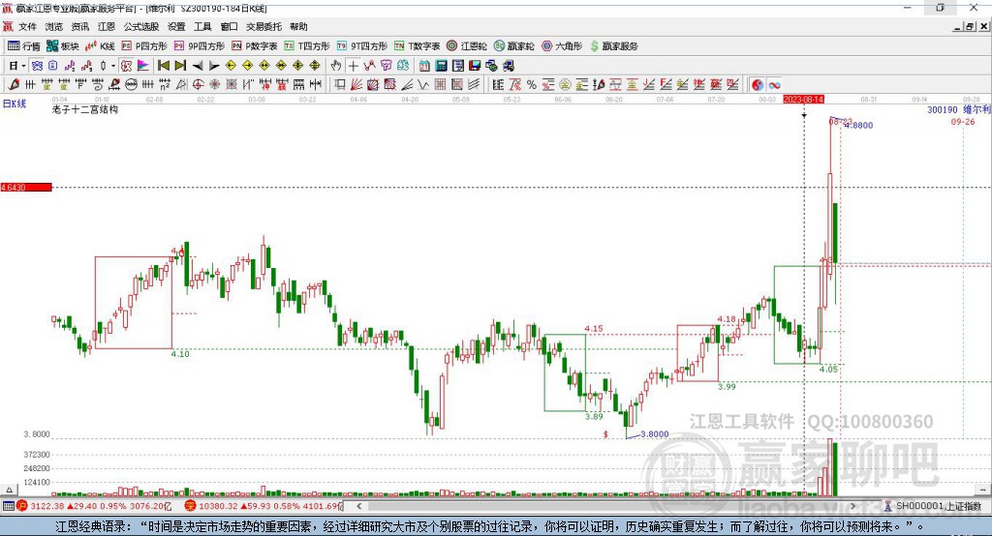Select the red pencil drawing tool
Viewport: 992px width, 536px height.
point(14,85)
